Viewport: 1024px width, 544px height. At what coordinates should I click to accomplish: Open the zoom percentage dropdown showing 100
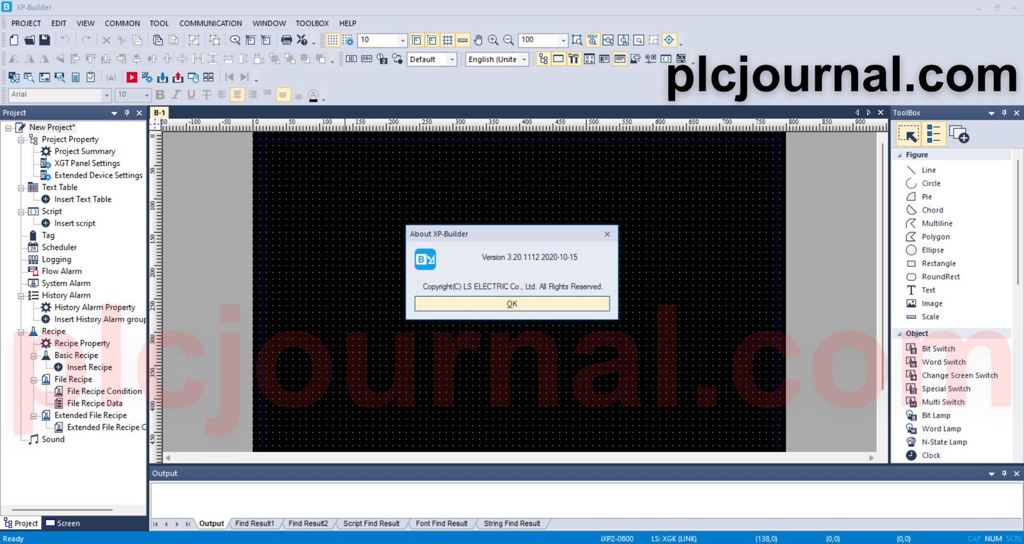[563, 40]
